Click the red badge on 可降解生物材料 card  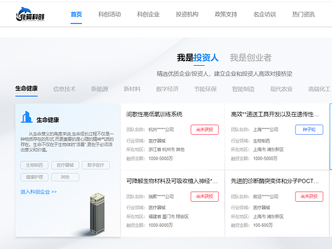tap(204, 197)
